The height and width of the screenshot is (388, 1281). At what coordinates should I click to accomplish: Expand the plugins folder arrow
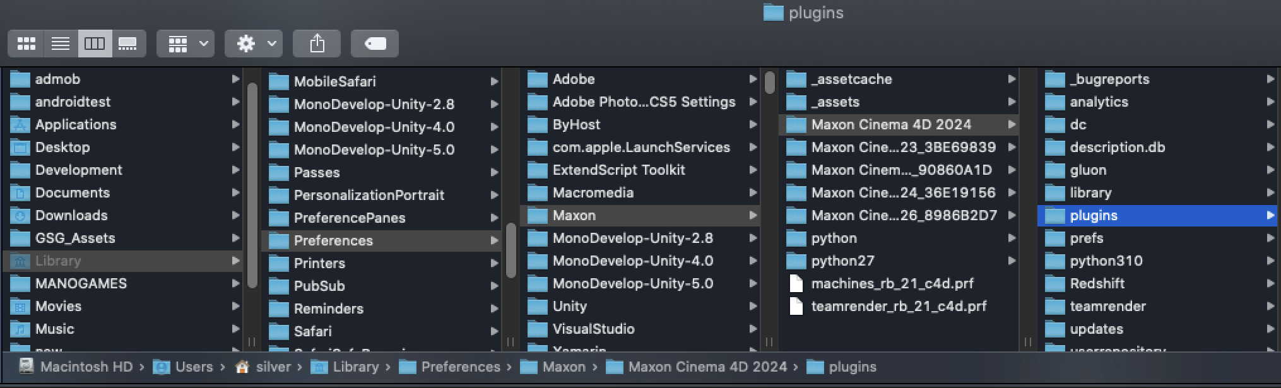(x=1270, y=215)
